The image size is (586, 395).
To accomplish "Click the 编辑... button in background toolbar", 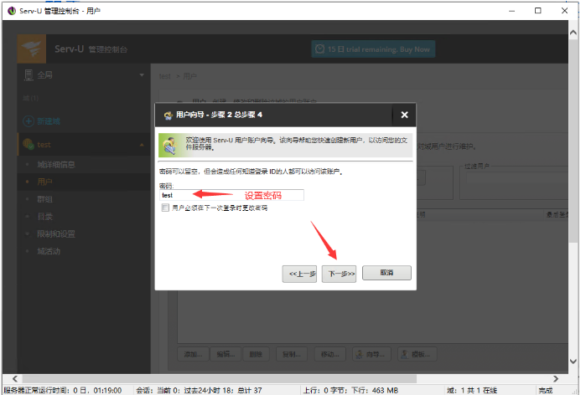I will click(x=226, y=354).
